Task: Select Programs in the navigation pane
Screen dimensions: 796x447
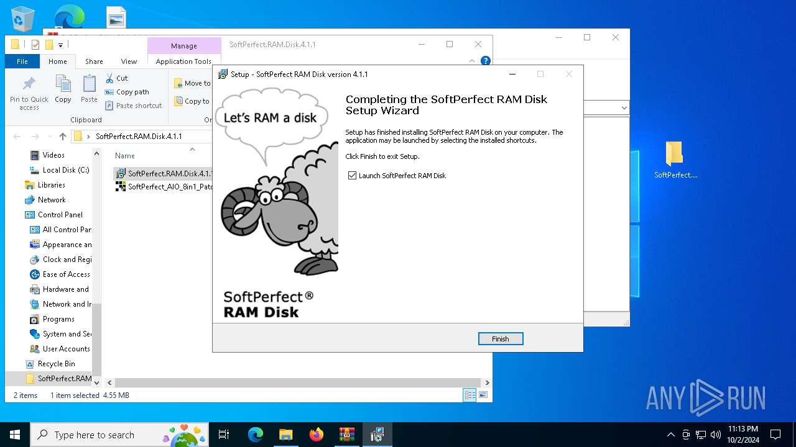Action: [58, 319]
